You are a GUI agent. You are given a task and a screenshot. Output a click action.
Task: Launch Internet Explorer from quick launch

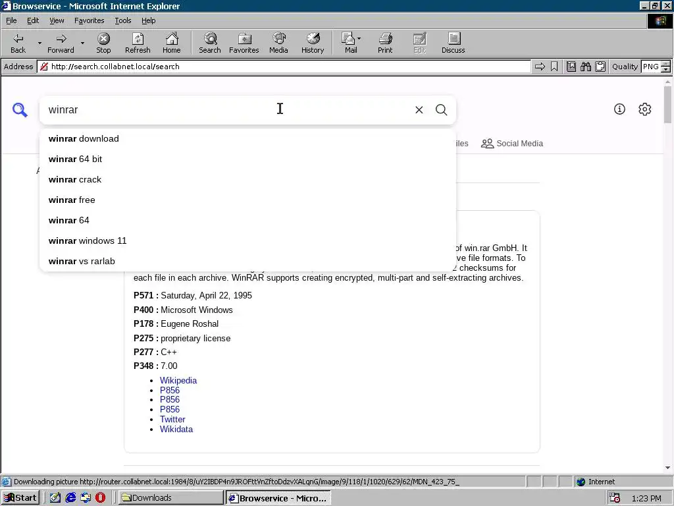tap(70, 498)
